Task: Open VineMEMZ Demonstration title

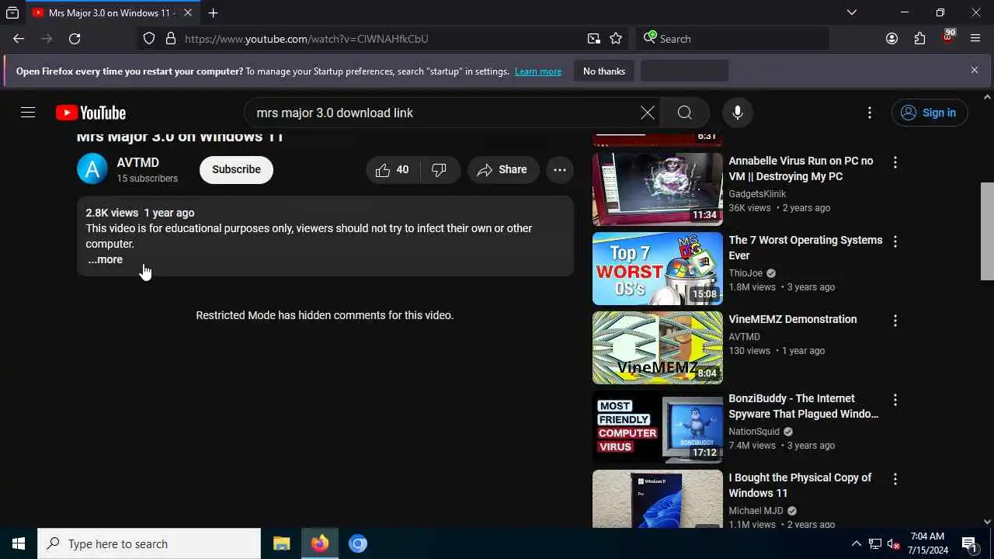Action: coord(792,319)
